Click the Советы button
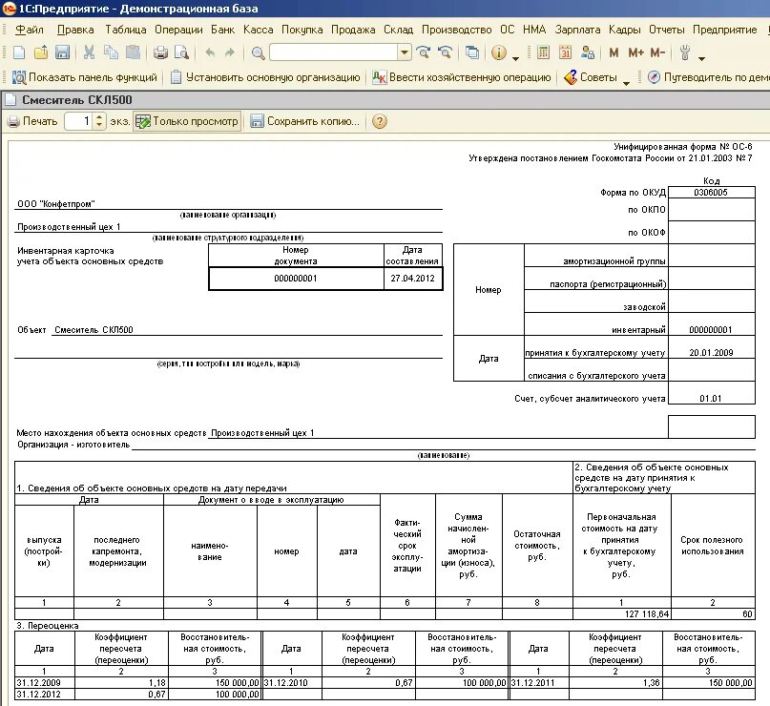770x706 pixels. (x=591, y=77)
